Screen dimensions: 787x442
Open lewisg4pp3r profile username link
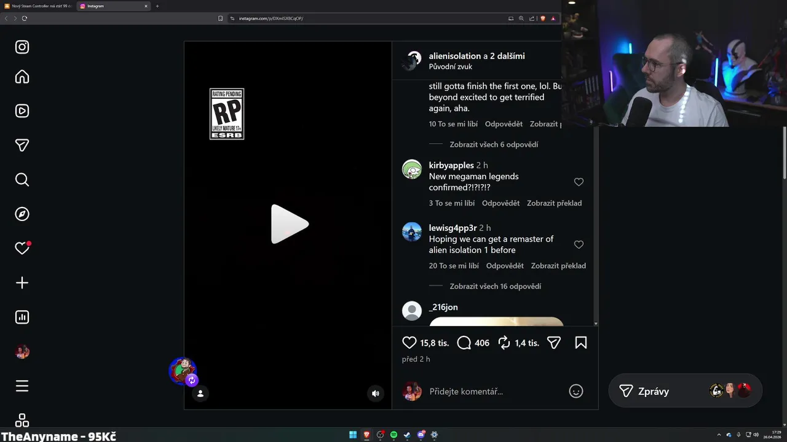(x=453, y=228)
